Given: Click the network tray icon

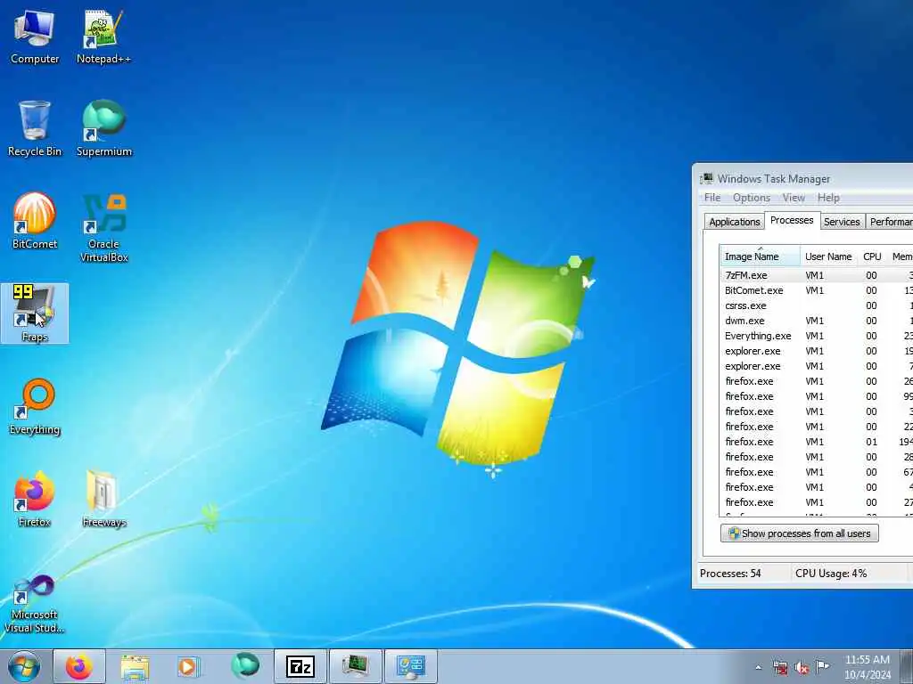Looking at the screenshot, I should (780, 668).
